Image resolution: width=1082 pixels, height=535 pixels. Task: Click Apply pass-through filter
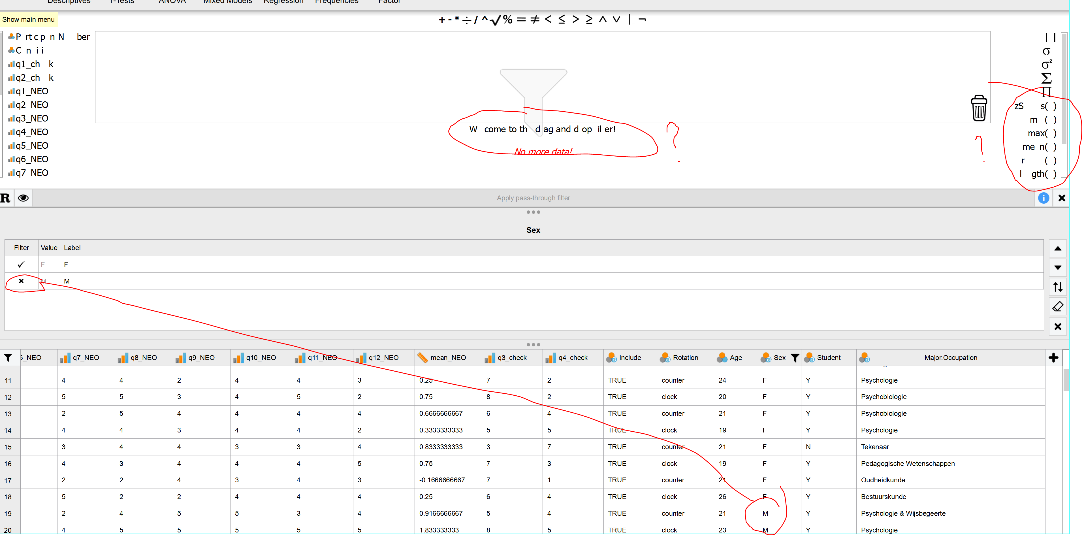pyautogui.click(x=533, y=198)
